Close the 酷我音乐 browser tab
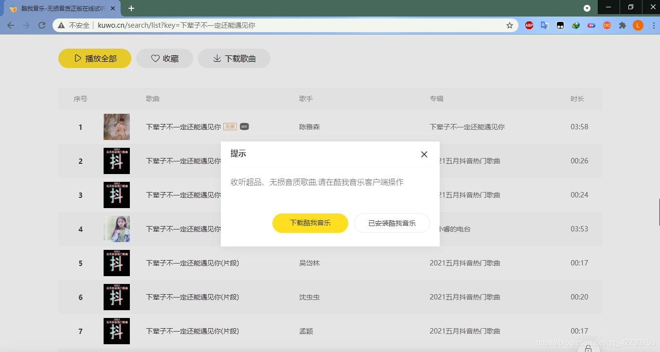 113,9
